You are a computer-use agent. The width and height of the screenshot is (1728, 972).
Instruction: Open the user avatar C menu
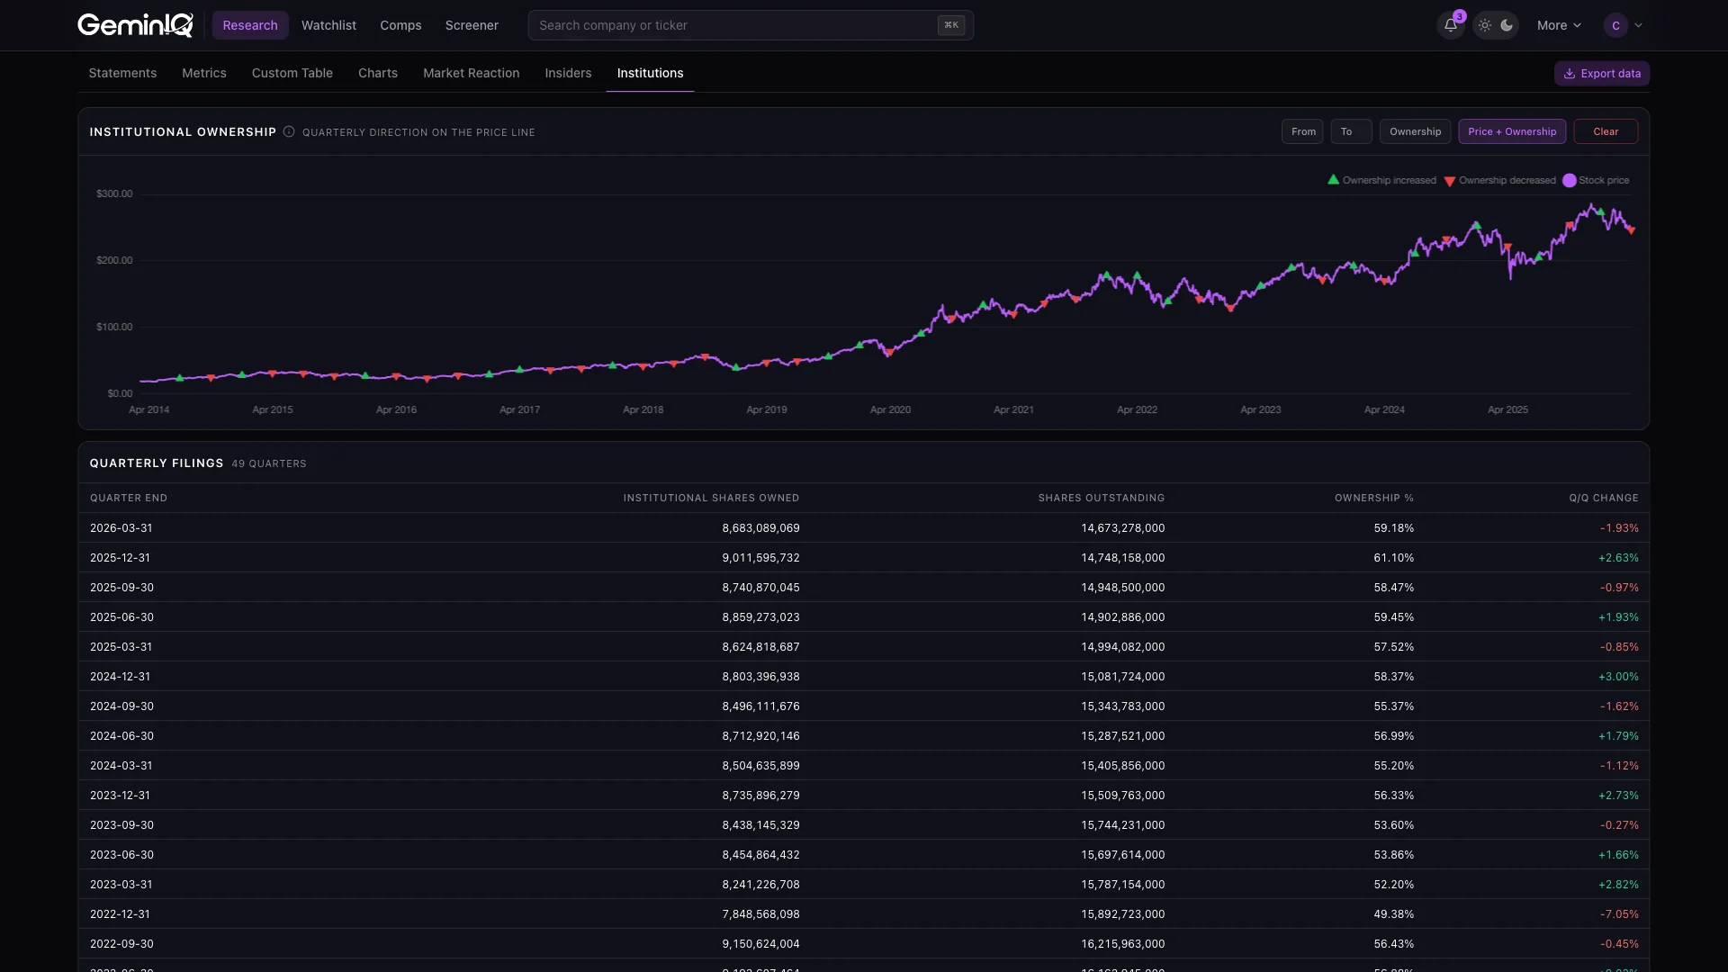tap(1615, 25)
